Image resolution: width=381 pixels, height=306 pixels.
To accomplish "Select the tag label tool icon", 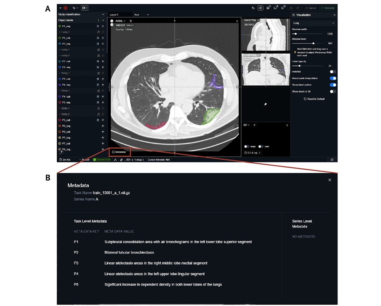I will click(x=253, y=8).
